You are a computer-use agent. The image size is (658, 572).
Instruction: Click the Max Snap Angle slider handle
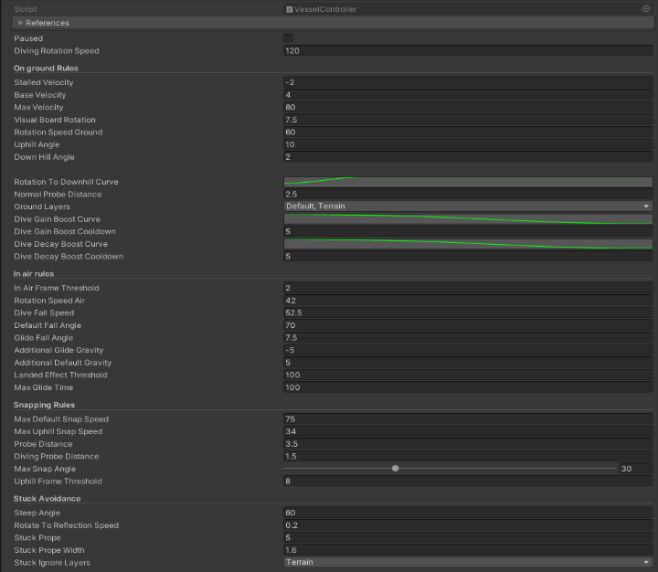pyautogui.click(x=395, y=469)
